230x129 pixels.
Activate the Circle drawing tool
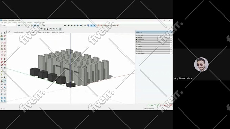click(x=2, y=49)
